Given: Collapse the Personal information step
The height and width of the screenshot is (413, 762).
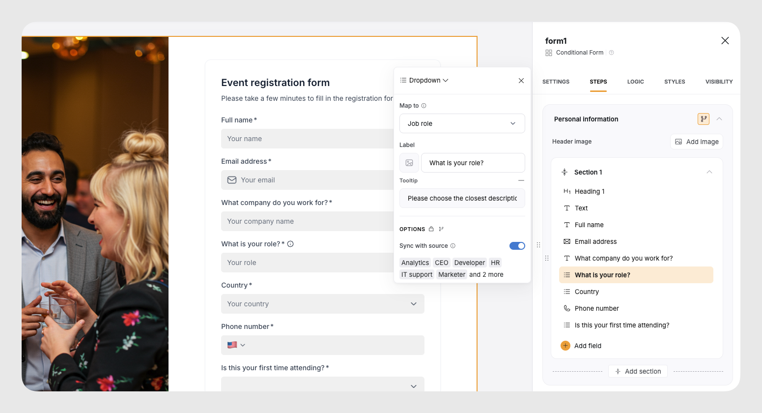Looking at the screenshot, I should 719,119.
